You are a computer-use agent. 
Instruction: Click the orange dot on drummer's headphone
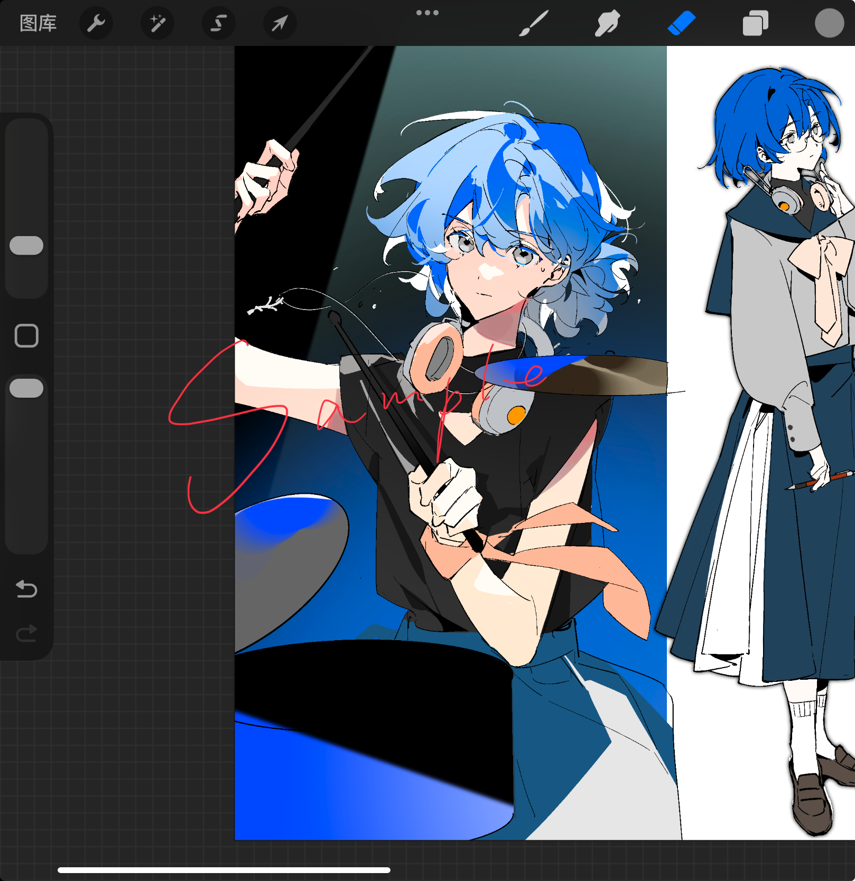tap(516, 415)
